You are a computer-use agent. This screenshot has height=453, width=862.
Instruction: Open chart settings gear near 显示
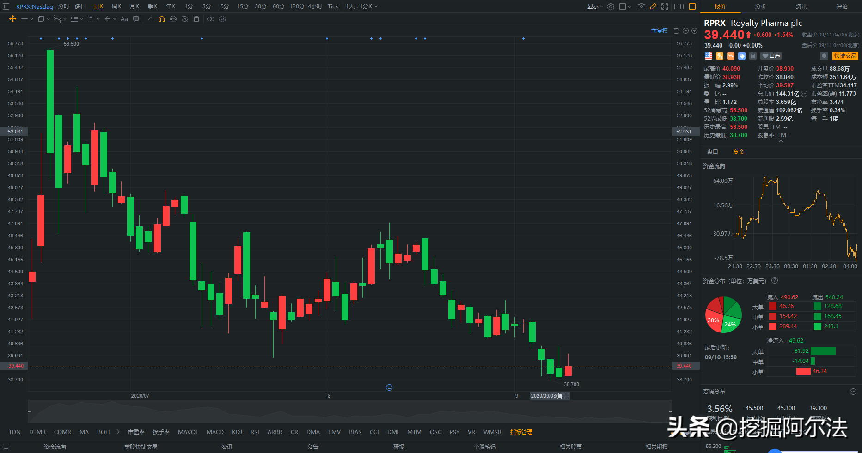(x=611, y=6)
